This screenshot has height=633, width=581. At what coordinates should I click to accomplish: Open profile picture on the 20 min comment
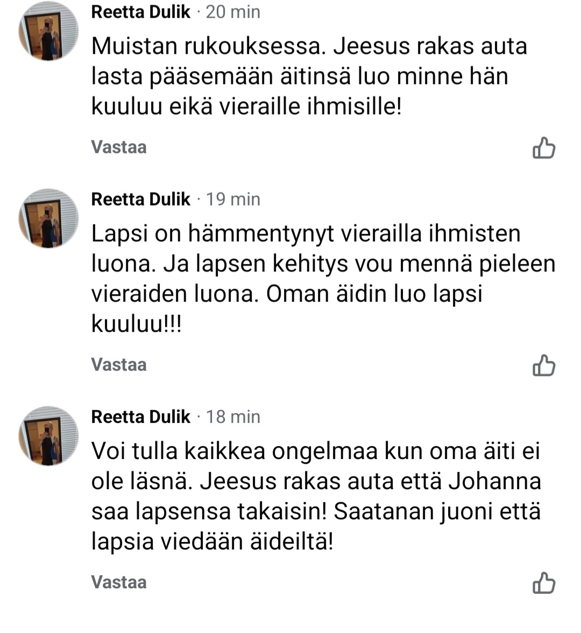click(x=48, y=32)
